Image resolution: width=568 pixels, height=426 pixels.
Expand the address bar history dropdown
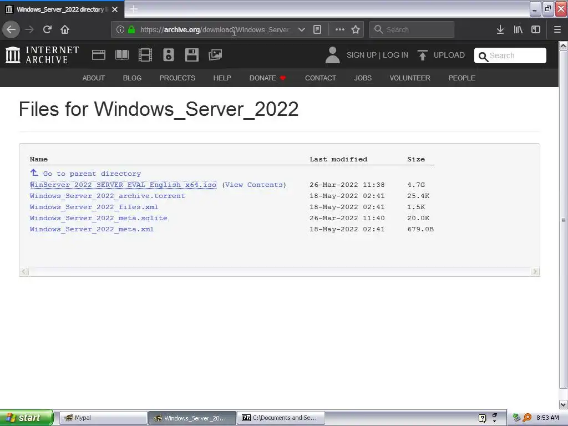301,29
